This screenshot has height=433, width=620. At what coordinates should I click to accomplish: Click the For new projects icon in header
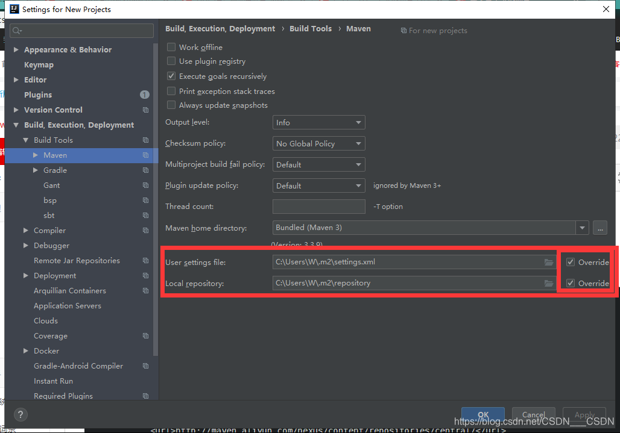click(x=403, y=30)
